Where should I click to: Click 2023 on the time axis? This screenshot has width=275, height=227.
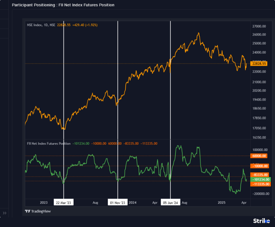44,203
